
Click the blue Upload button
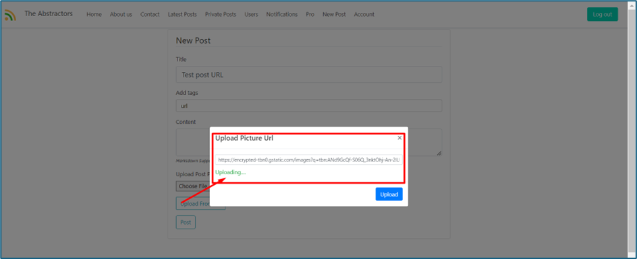389,194
